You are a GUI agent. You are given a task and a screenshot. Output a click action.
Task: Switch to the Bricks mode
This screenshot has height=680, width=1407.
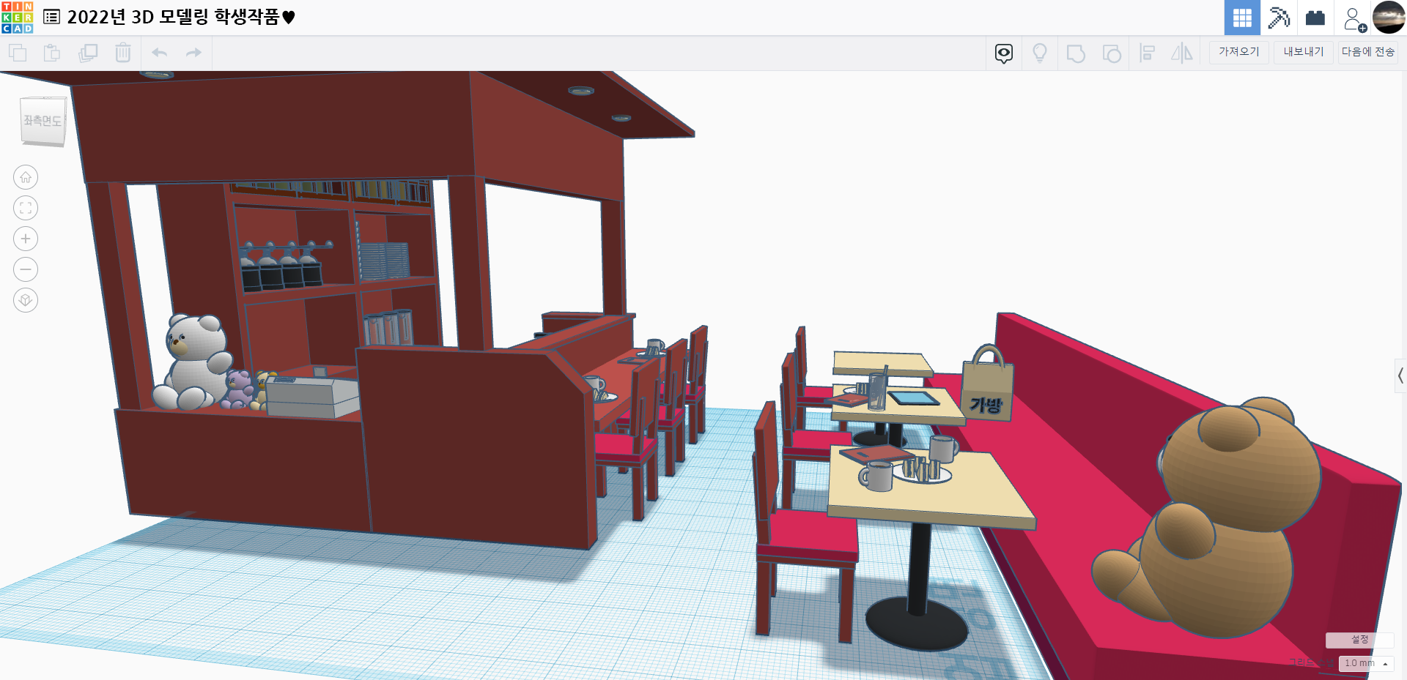click(1315, 18)
